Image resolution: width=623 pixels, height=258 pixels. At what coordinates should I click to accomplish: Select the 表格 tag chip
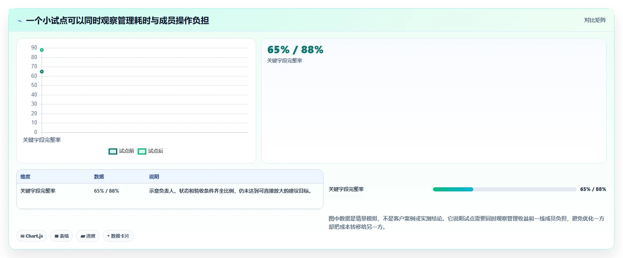(x=62, y=236)
